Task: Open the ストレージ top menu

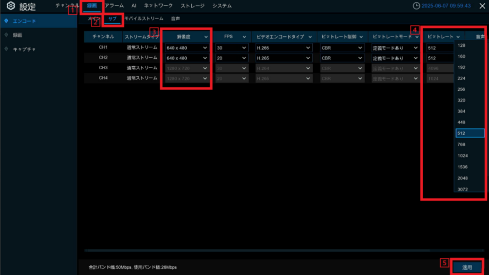Action: [x=192, y=6]
